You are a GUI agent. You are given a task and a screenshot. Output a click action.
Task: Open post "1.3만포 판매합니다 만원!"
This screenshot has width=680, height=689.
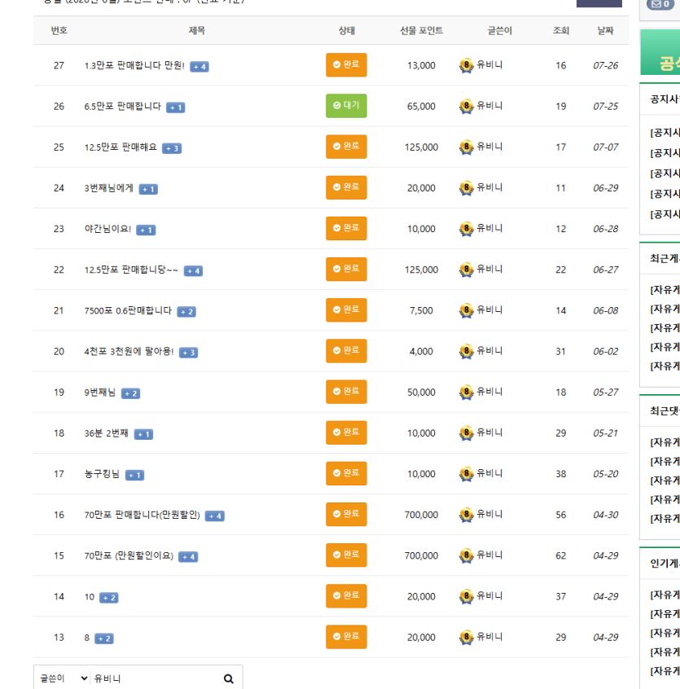[x=134, y=65]
